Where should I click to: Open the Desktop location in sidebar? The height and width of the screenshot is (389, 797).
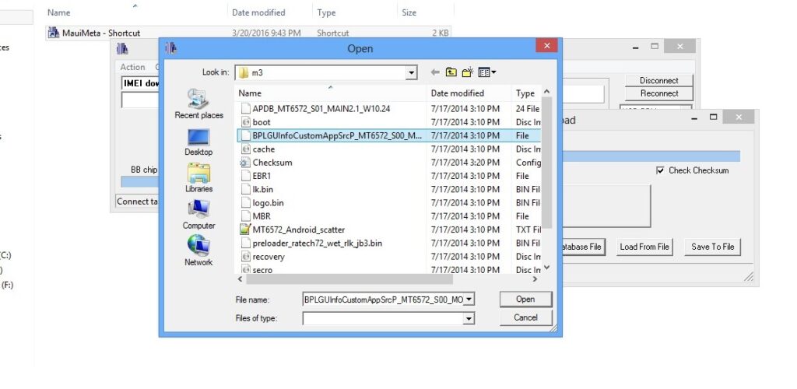[x=198, y=138]
